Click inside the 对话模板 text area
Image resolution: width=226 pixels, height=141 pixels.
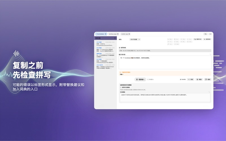point(165,98)
